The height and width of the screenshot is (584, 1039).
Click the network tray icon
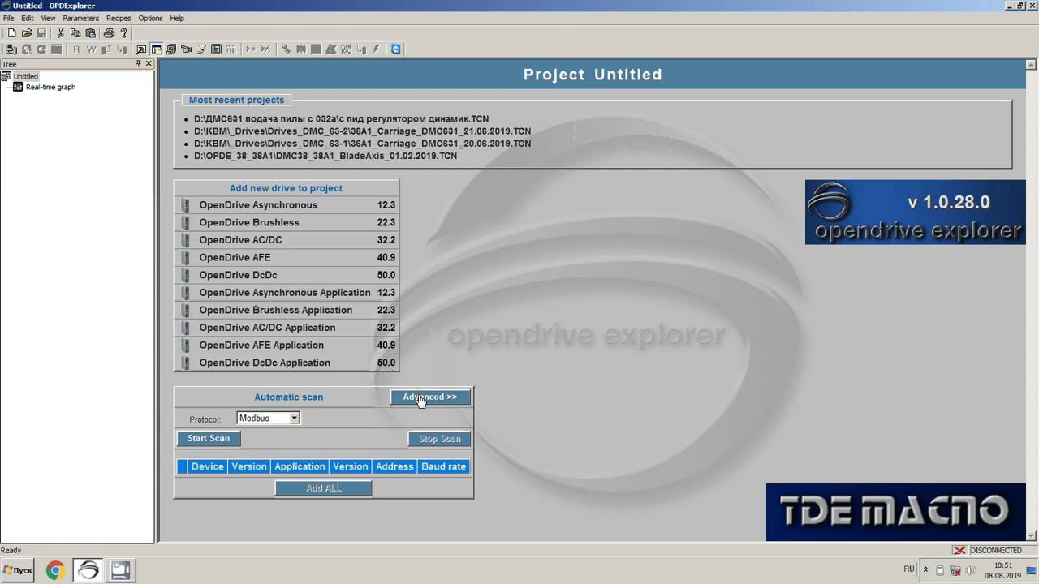(x=955, y=570)
